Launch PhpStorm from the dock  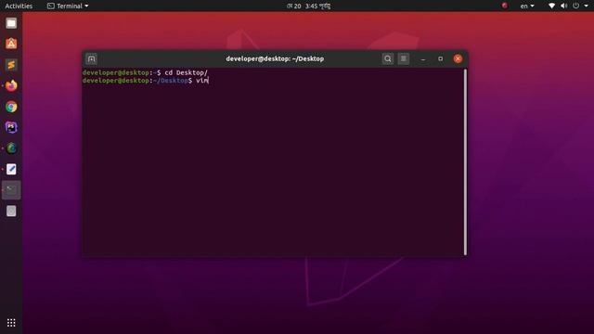tap(11, 127)
